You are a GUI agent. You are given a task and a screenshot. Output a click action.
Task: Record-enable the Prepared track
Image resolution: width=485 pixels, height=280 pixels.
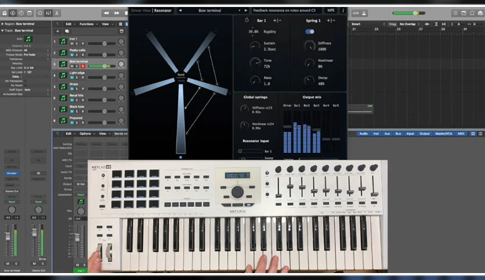coord(83,123)
